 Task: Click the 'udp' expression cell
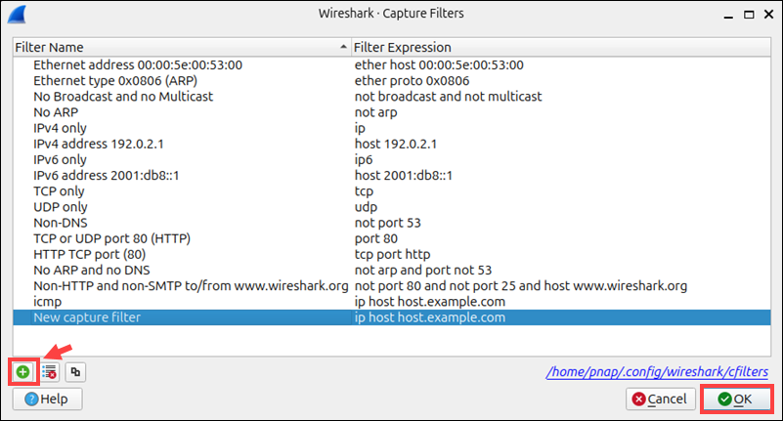click(x=366, y=207)
